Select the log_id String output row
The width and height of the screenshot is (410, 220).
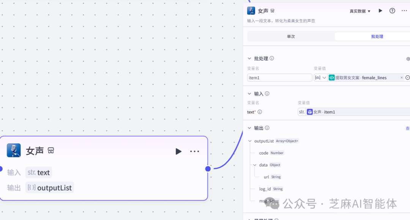271,189
